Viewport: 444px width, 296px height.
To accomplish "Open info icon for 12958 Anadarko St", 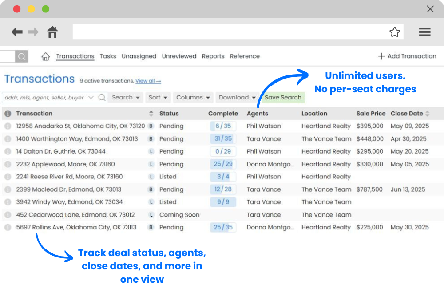I will tap(8, 126).
